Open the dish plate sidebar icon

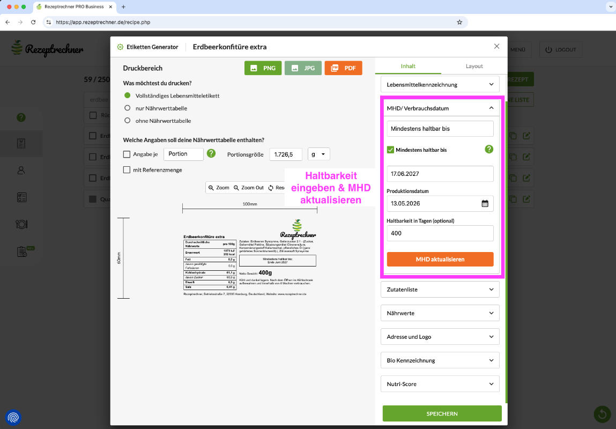coord(21,224)
